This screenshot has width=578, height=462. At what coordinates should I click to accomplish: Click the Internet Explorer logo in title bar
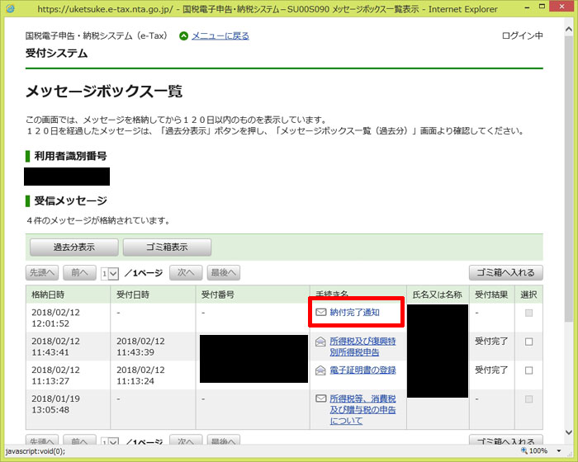(10, 8)
